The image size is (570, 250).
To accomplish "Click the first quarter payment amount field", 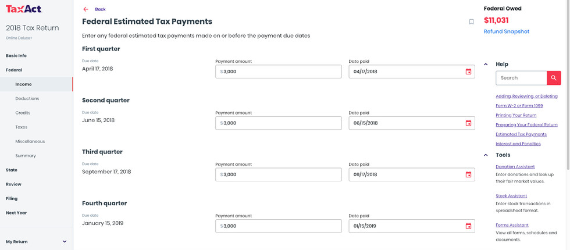I will click(279, 72).
